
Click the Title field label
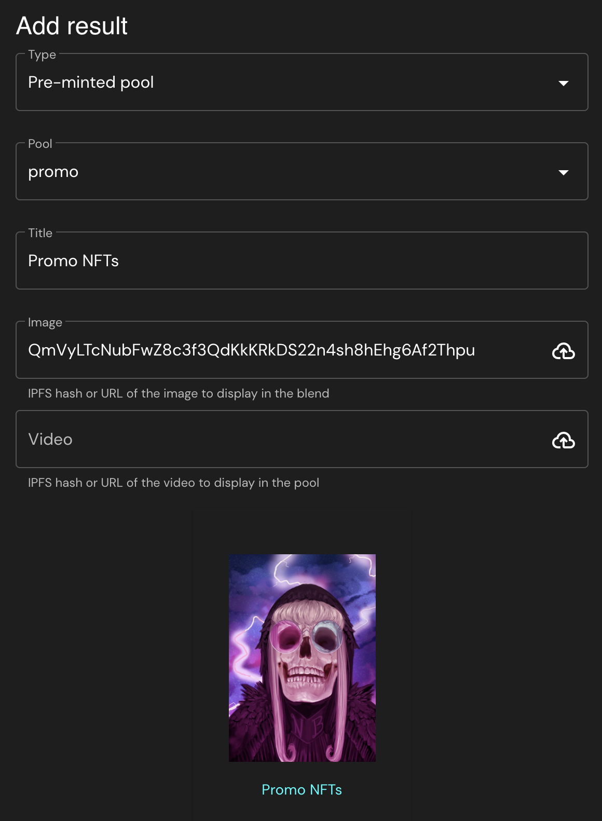(x=40, y=233)
